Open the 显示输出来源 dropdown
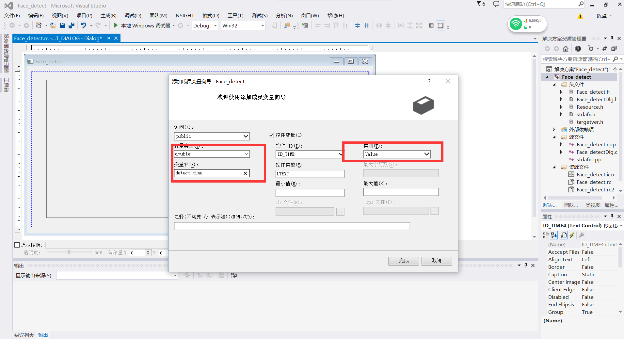624x339 pixels. pos(175,276)
